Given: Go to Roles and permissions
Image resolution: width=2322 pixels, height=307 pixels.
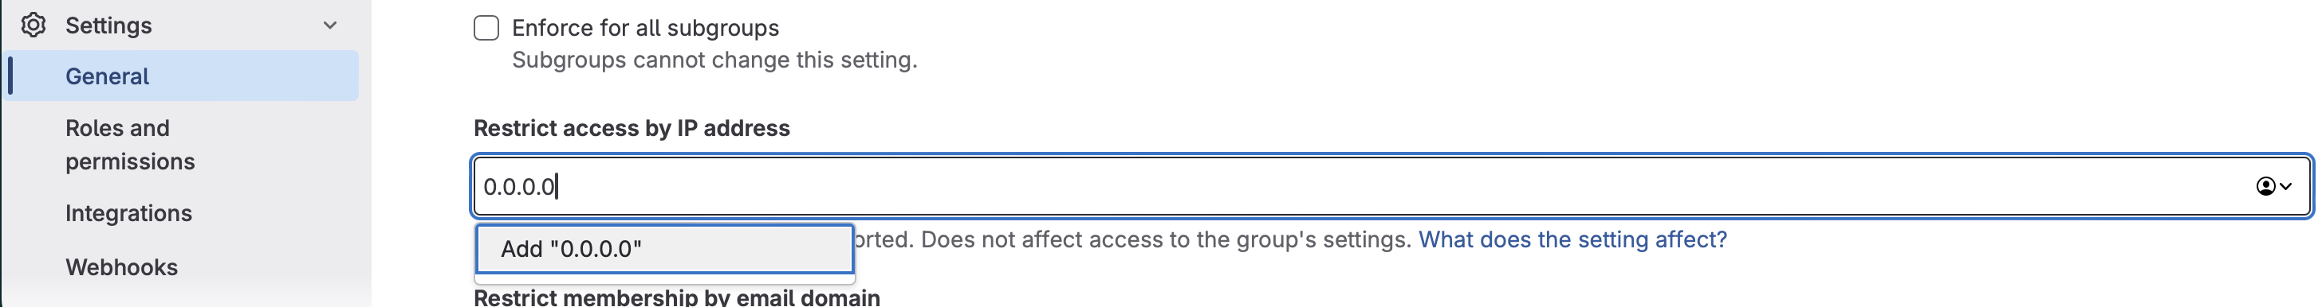Looking at the screenshot, I should pos(130,145).
